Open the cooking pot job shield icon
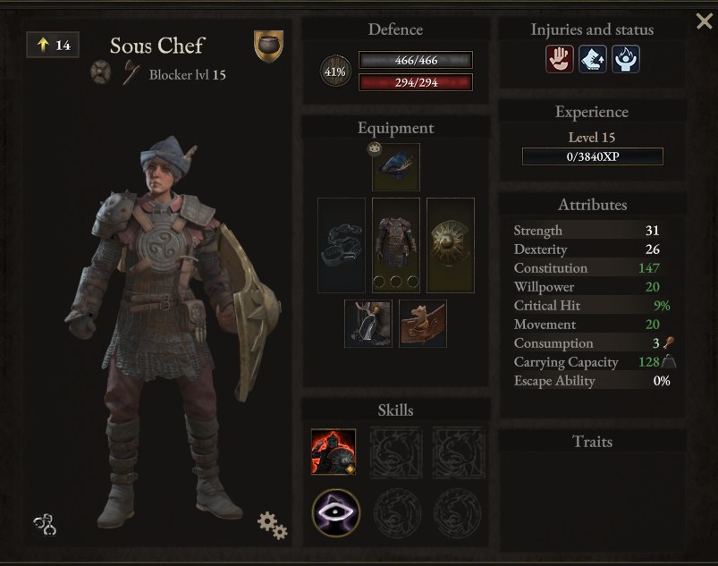 coord(269,46)
